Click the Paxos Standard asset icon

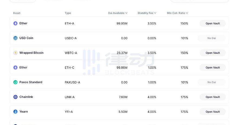pyautogui.click(x=15, y=82)
